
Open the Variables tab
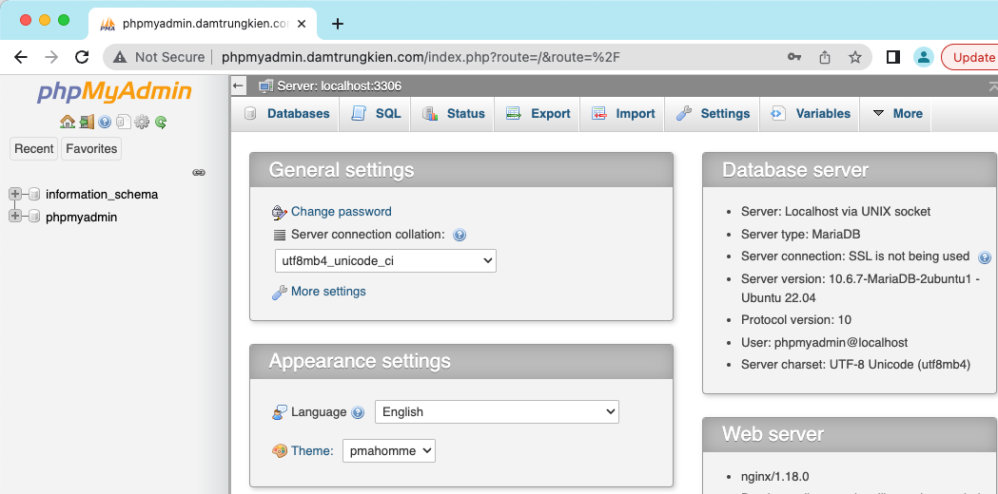(811, 114)
